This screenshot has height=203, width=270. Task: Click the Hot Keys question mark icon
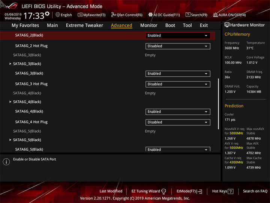click(x=230, y=191)
